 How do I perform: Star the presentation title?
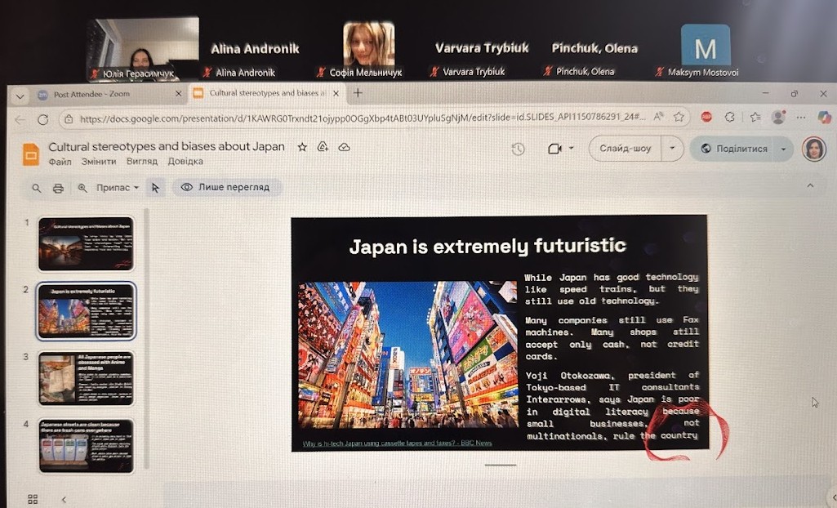[302, 147]
